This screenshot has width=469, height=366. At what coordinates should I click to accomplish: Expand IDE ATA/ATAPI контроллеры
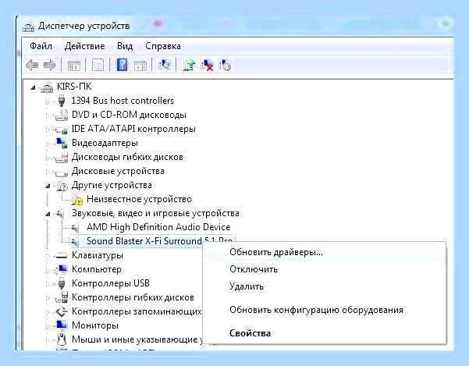[48, 130]
